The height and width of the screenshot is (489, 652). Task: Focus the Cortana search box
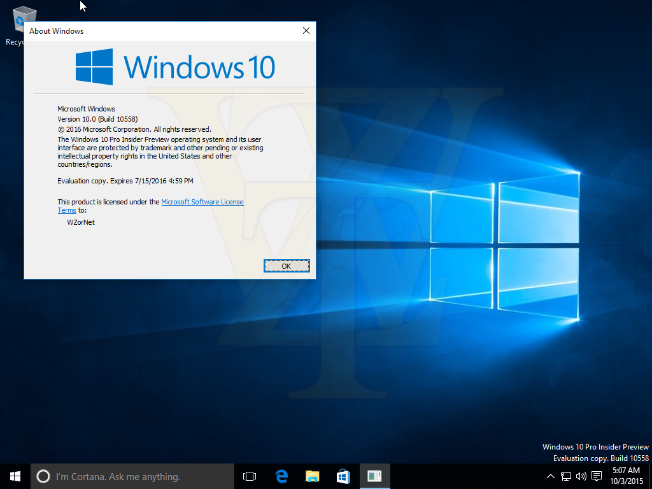[x=132, y=476]
